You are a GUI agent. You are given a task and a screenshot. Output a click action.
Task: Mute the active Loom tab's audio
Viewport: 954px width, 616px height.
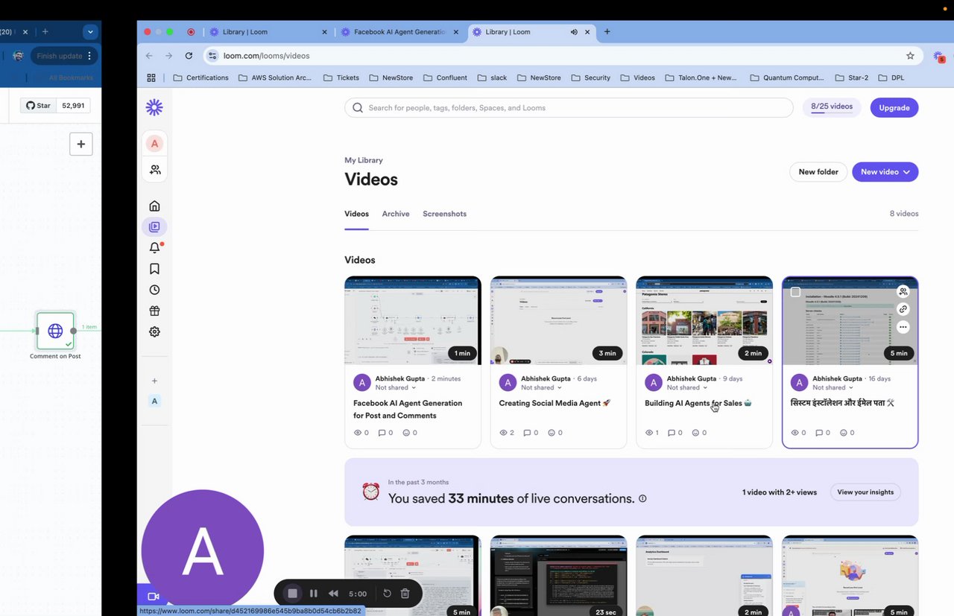click(x=574, y=32)
